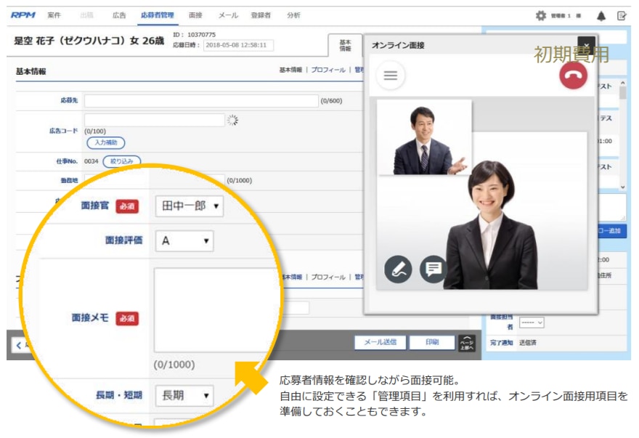Click the 入力補助 button under 広告コード
This screenshot has height=438, width=639.
click(x=106, y=143)
